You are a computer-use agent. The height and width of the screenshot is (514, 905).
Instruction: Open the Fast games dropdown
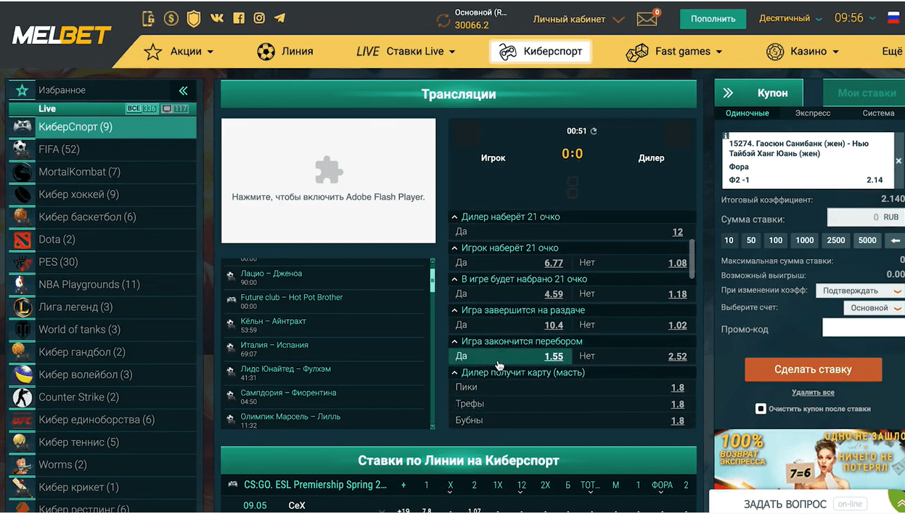(674, 52)
